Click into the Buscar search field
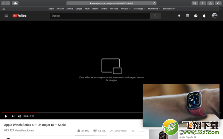The height and width of the screenshot is (139, 223). click(100, 16)
